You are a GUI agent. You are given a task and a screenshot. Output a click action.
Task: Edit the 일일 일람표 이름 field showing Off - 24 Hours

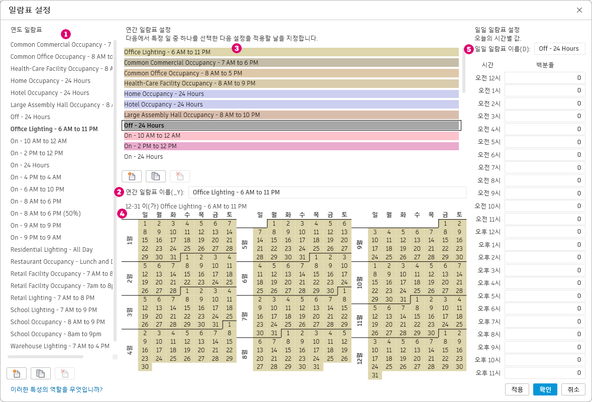coord(559,49)
